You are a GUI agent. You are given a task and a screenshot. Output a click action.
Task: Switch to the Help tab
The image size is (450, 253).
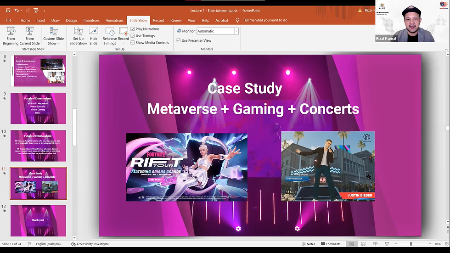pos(206,20)
